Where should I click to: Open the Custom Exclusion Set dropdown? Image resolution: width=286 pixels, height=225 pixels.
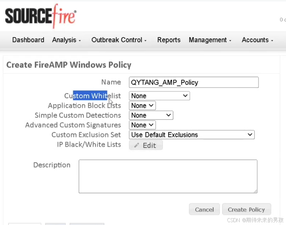click(x=192, y=135)
